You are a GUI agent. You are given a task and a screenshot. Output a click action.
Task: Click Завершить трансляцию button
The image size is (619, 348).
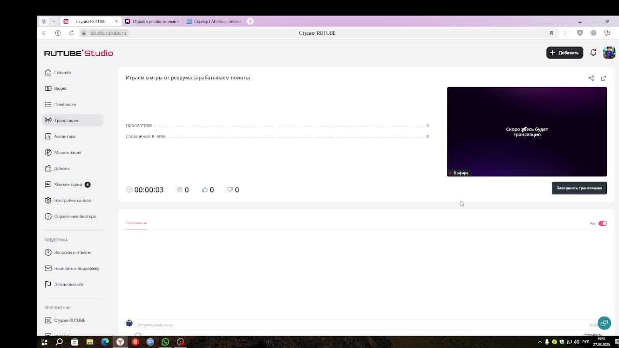(579, 188)
